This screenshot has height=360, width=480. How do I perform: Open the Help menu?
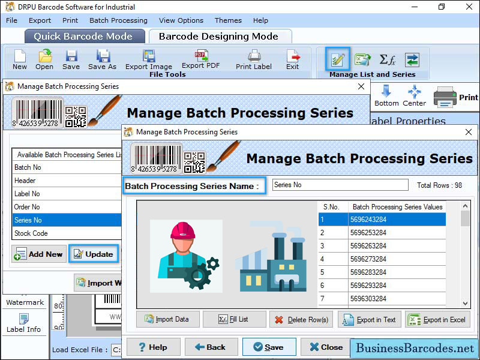coord(260,20)
